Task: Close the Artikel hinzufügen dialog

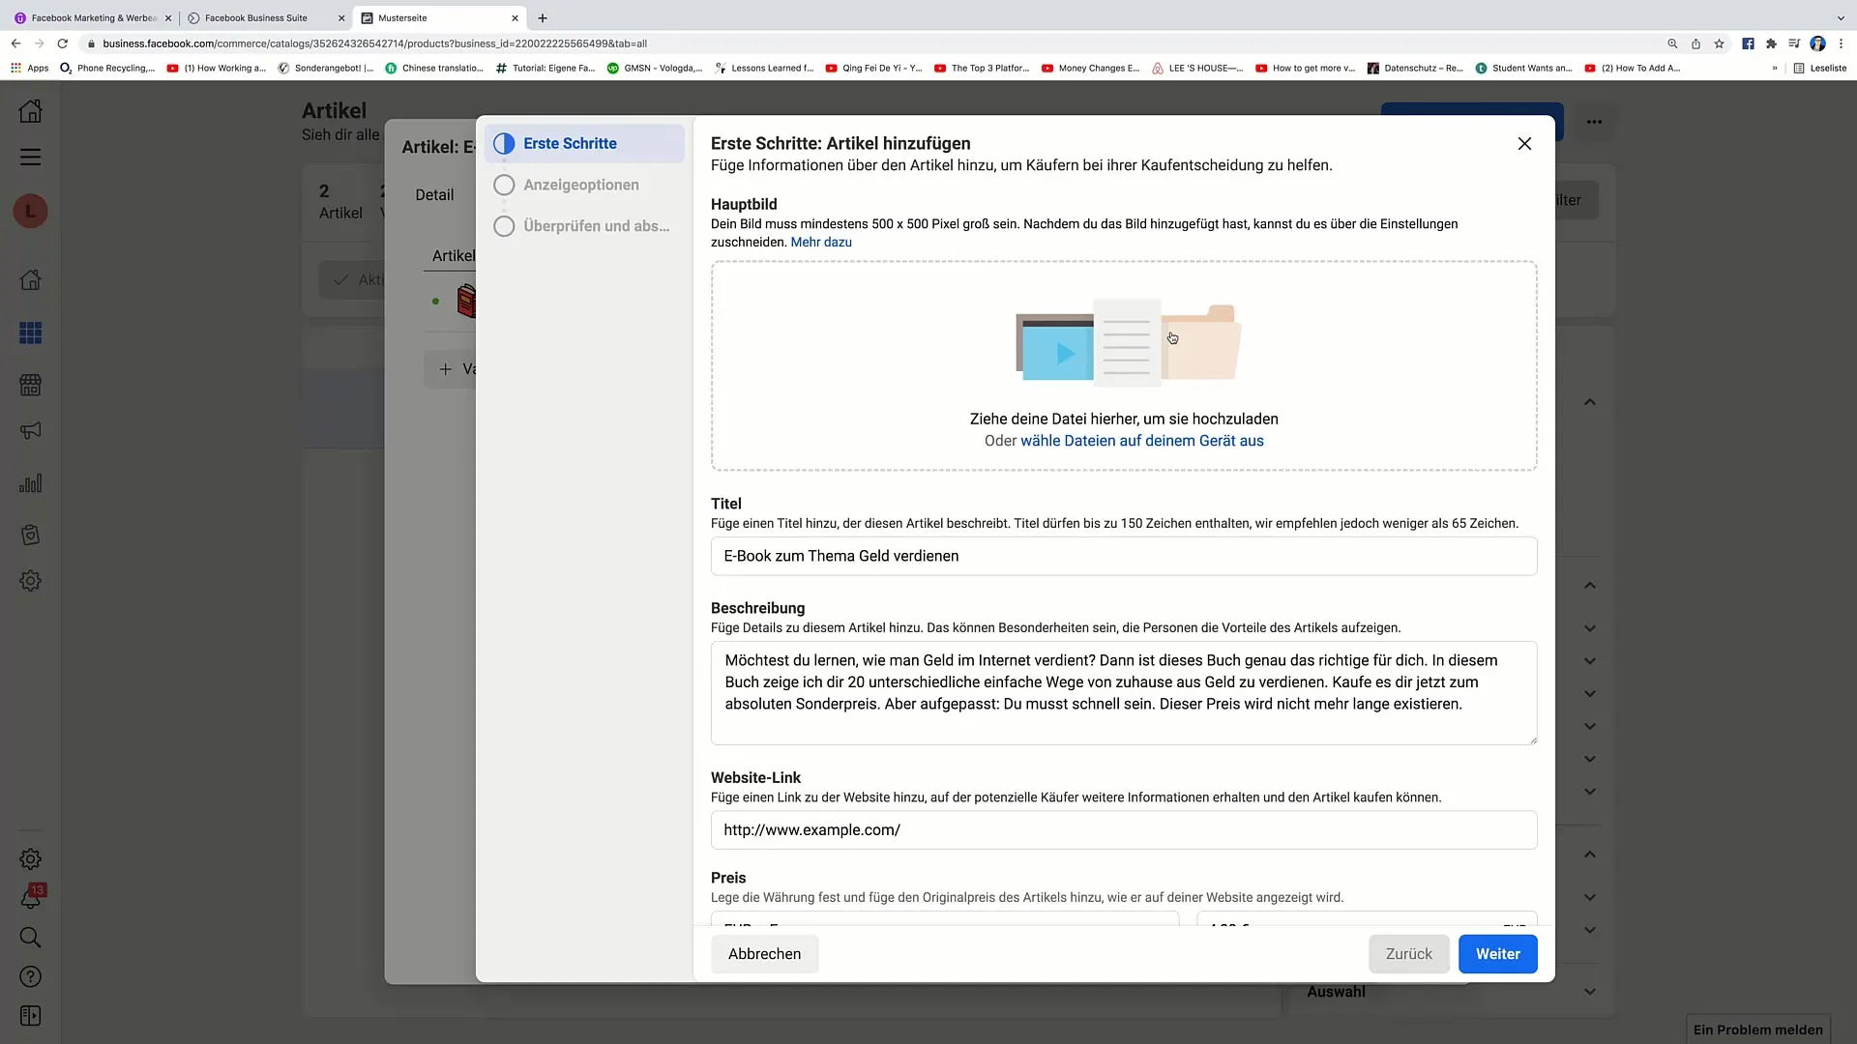Action: tap(1524, 144)
